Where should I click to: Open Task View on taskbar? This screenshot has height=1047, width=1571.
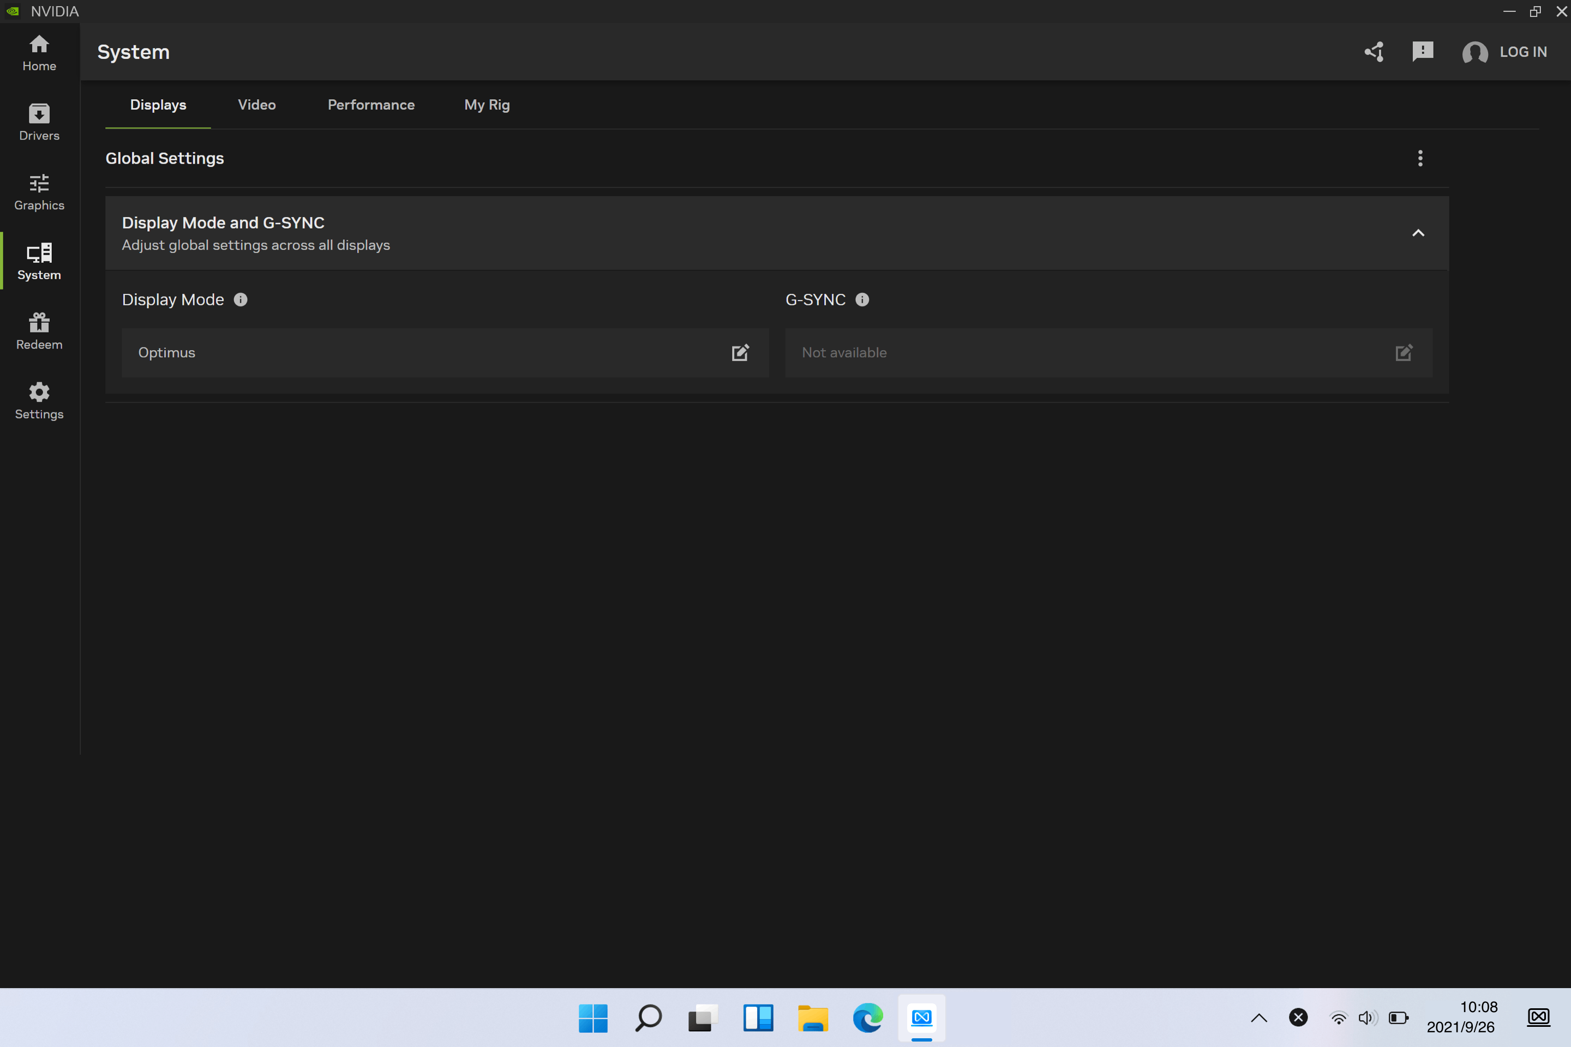[x=703, y=1018]
